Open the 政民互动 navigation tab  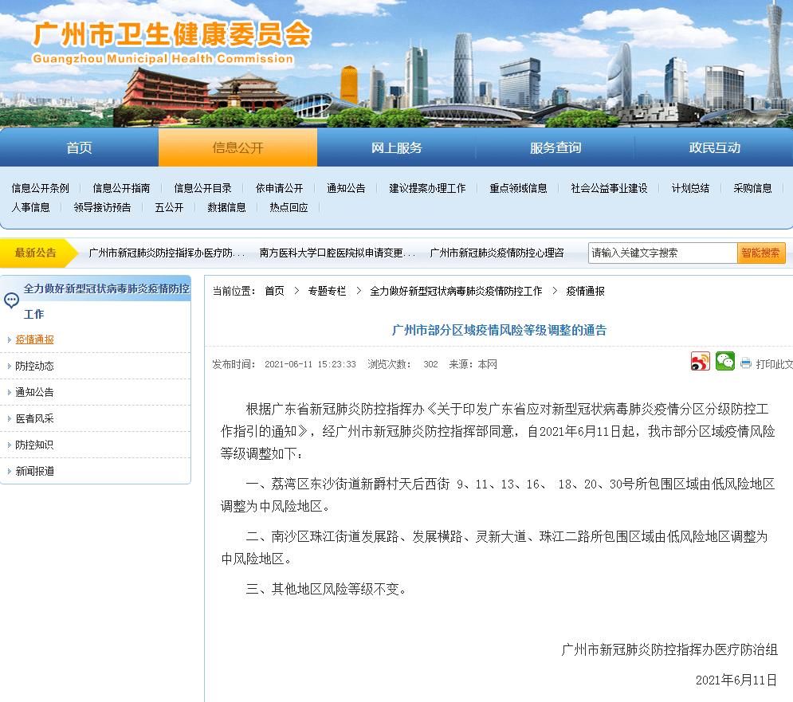(714, 147)
